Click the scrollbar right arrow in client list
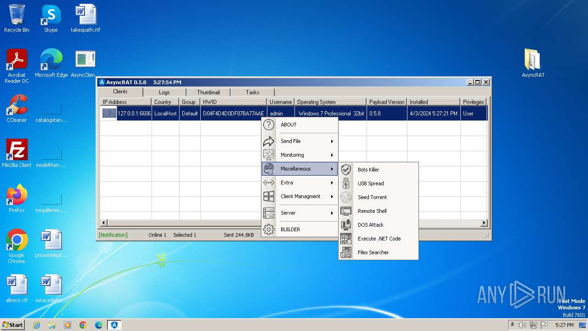Image resolution: width=588 pixels, height=331 pixels. (x=484, y=223)
